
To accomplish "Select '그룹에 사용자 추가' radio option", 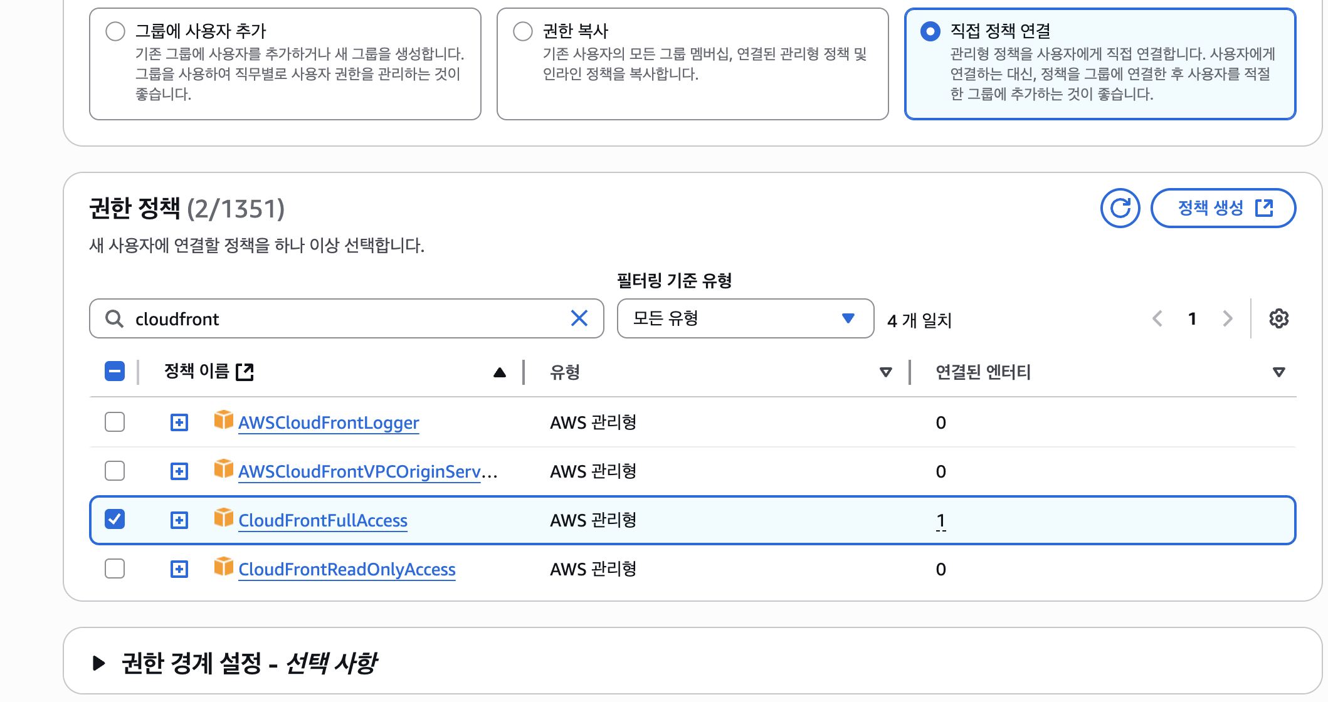I will point(115,31).
